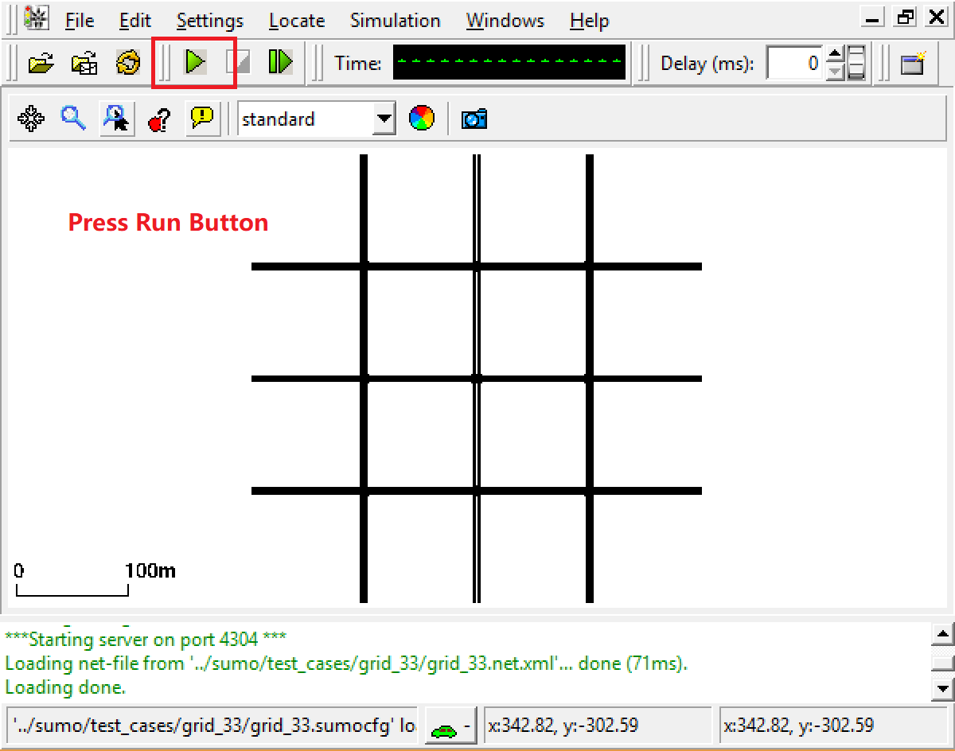Image resolution: width=955 pixels, height=751 pixels.
Task: Click the 'Loading done.' message
Action: coord(65,687)
